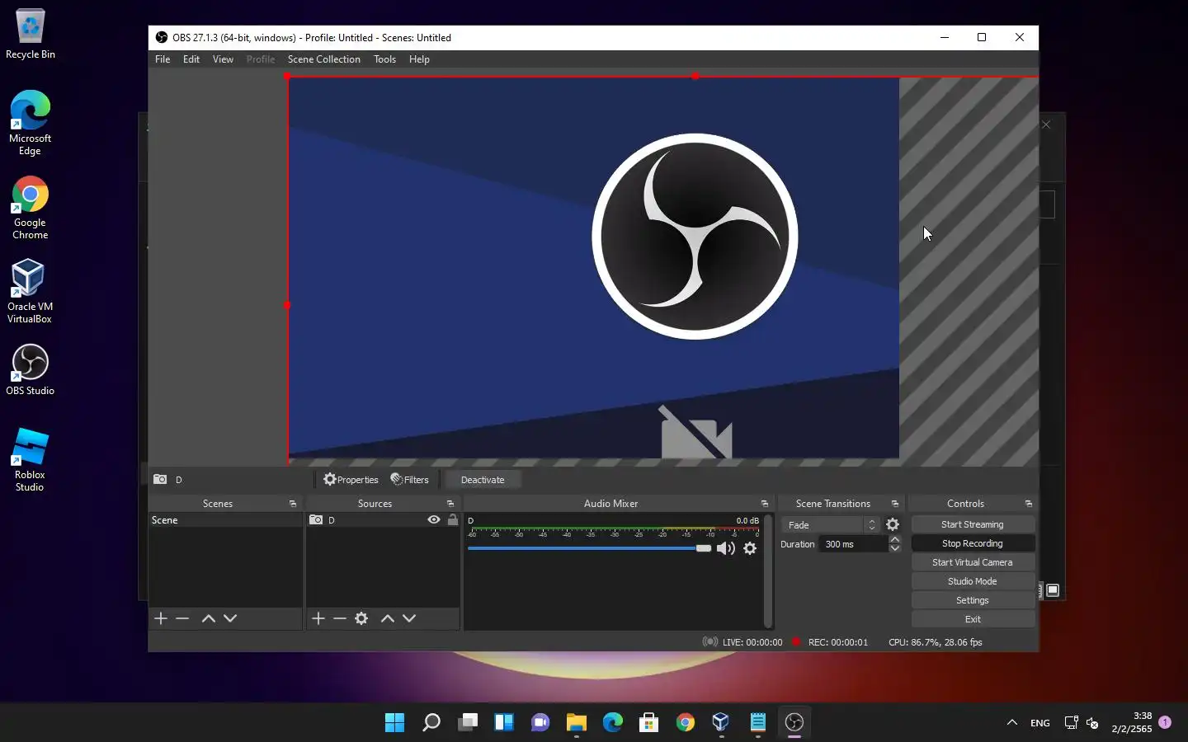Image resolution: width=1188 pixels, height=742 pixels.
Task: Open Properties for the selected source
Action: 351,480
